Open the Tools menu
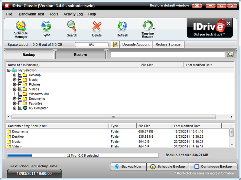Viewport: 241px width, 180px height. [x=54, y=14]
